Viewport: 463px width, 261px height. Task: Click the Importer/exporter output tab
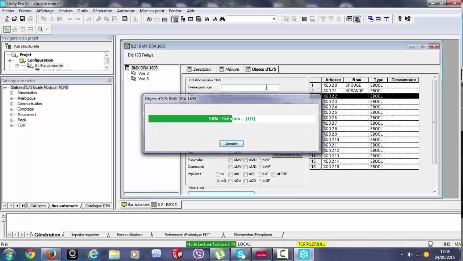pyautogui.click(x=85, y=235)
